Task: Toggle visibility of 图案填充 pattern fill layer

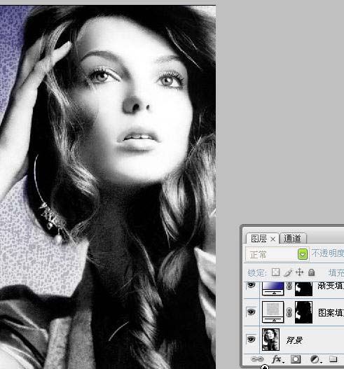Action: pyautogui.click(x=252, y=312)
